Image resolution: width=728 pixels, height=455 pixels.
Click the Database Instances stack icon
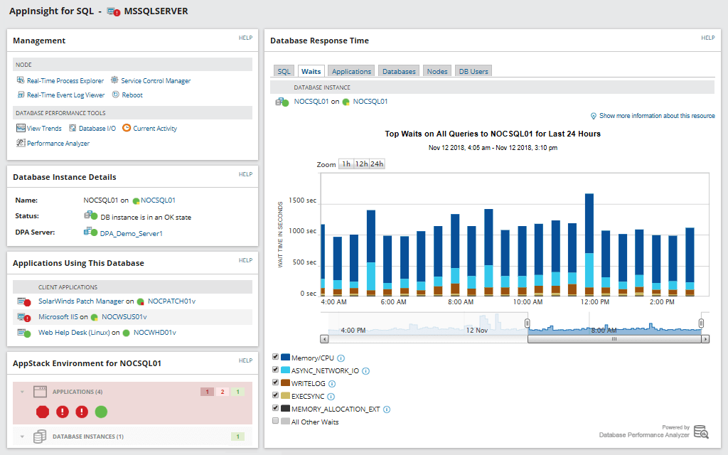(40, 437)
